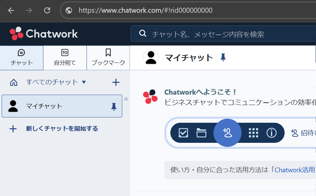Click 新しくチャットを開始する
The image size is (316, 196).
pyautogui.click(x=62, y=129)
